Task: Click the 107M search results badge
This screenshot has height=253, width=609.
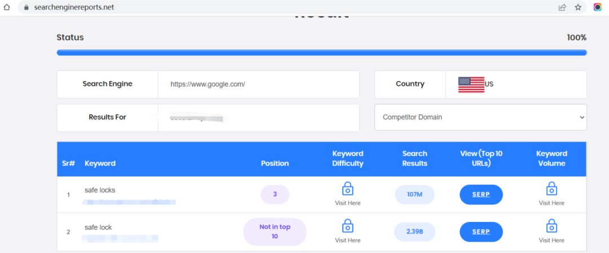Action: pyautogui.click(x=414, y=195)
